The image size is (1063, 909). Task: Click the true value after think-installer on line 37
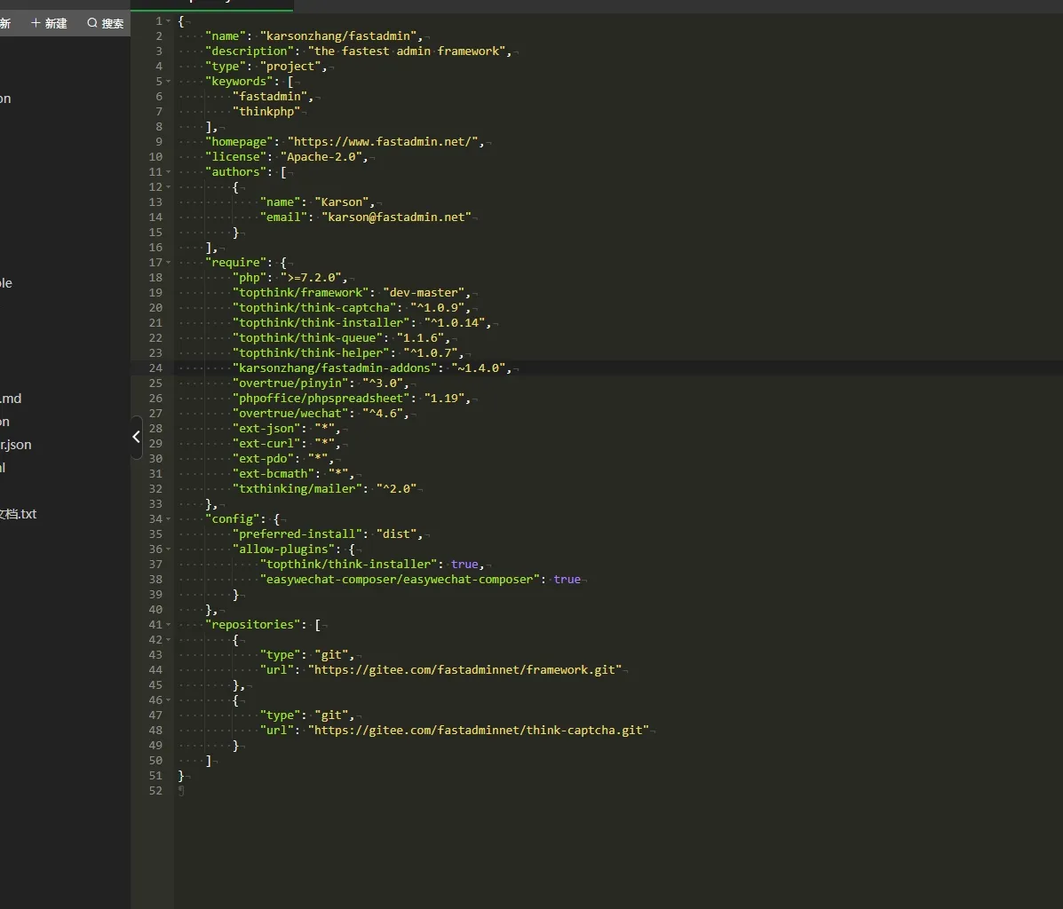point(464,565)
